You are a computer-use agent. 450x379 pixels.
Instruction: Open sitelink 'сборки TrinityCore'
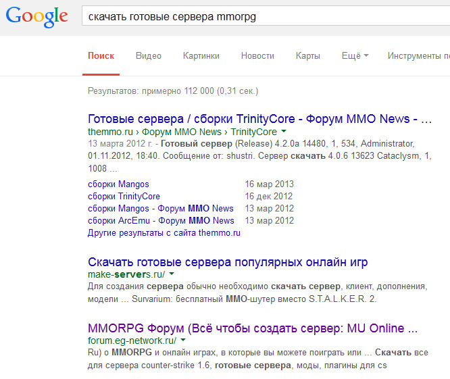coord(124,196)
